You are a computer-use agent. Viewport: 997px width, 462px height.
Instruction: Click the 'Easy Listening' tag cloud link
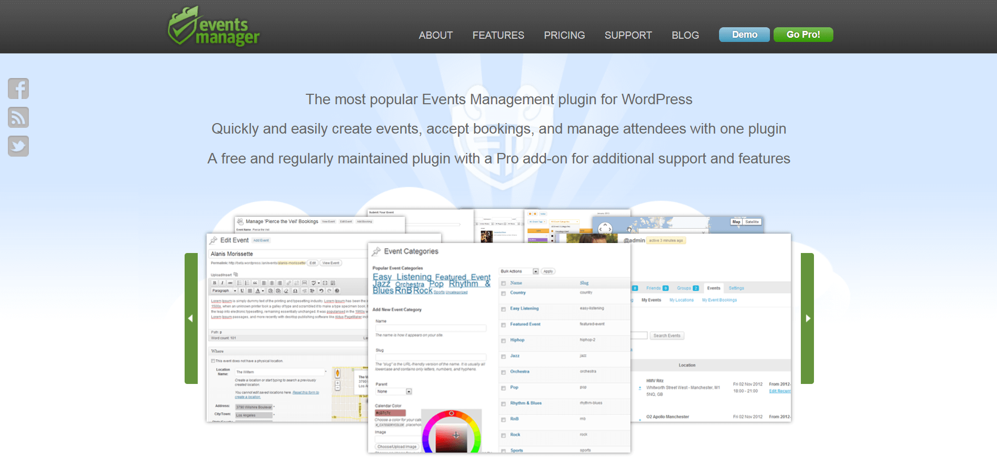(402, 277)
